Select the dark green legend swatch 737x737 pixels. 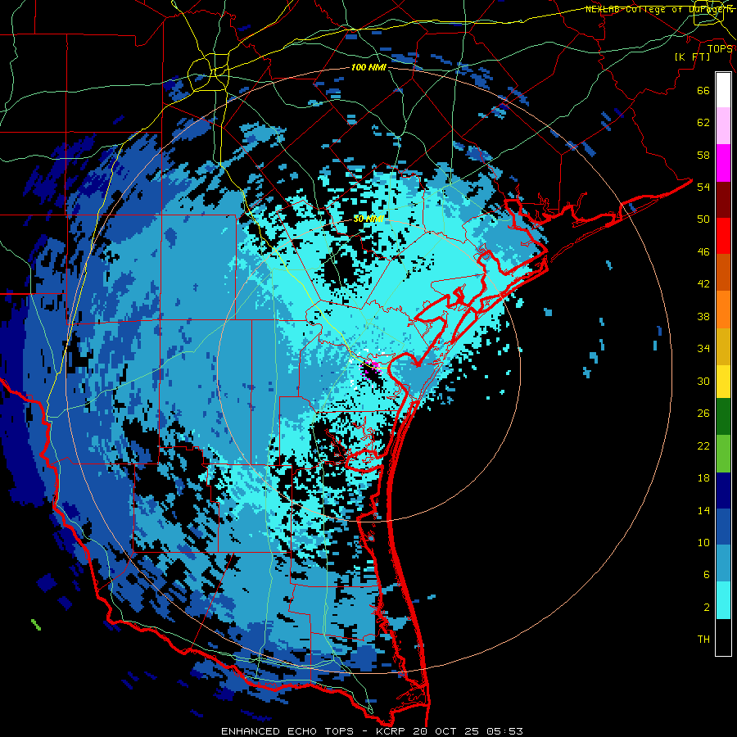tap(723, 417)
